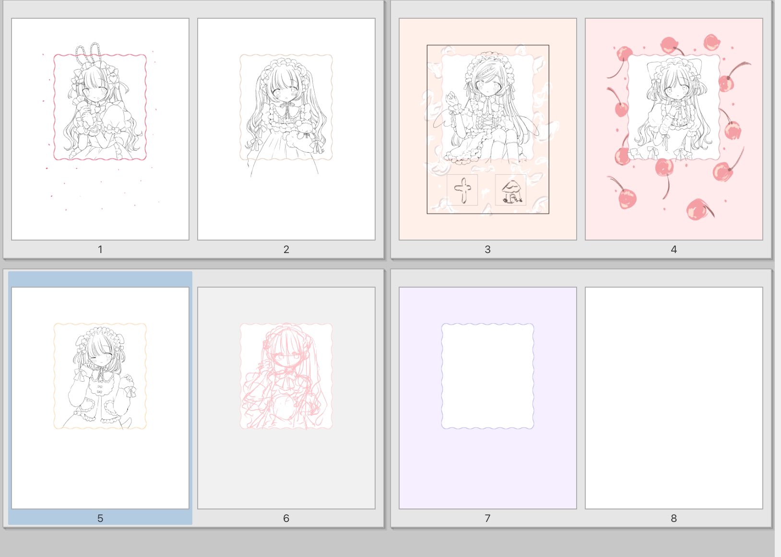Viewport: 781px width, 557px height.
Task: Click the page number label 1
Action: click(x=100, y=249)
